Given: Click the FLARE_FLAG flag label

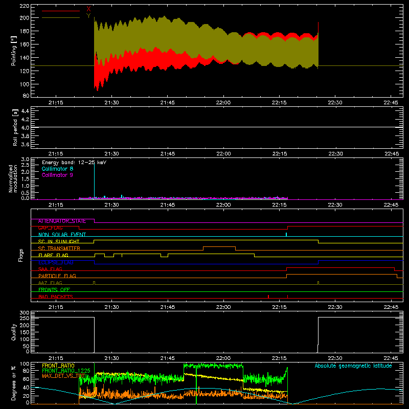Looking at the screenshot, I should pyautogui.click(x=53, y=255).
